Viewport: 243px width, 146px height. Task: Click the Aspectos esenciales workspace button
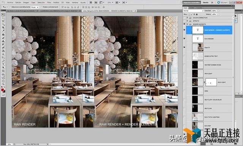(191, 3)
